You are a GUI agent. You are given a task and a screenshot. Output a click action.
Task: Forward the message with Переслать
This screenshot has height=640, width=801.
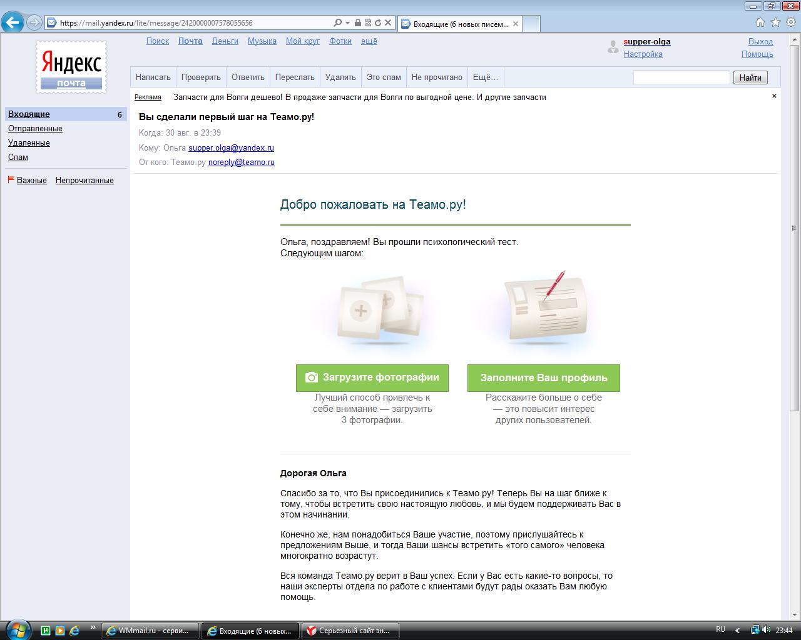[x=295, y=77]
